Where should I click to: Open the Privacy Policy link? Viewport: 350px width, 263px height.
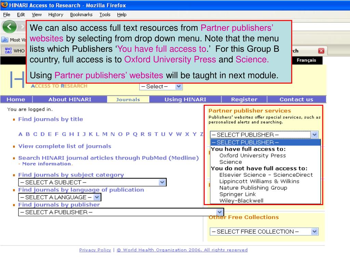[x=95, y=250]
